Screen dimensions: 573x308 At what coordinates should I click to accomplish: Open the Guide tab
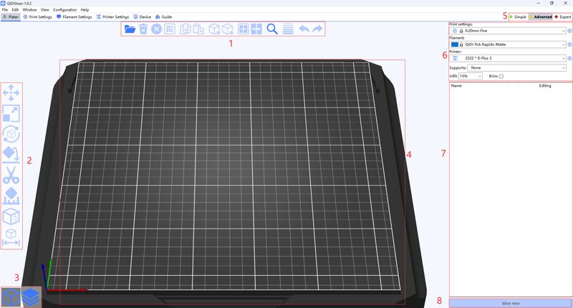(164, 16)
